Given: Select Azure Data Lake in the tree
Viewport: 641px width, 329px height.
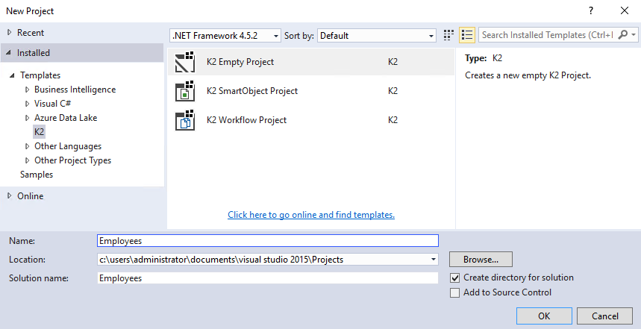Looking at the screenshot, I should coord(66,118).
